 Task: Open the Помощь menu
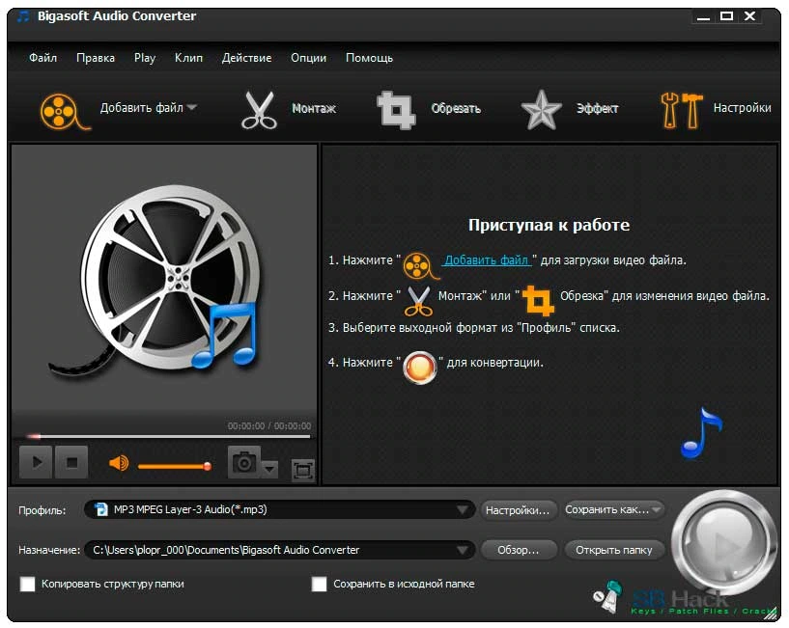pos(369,58)
